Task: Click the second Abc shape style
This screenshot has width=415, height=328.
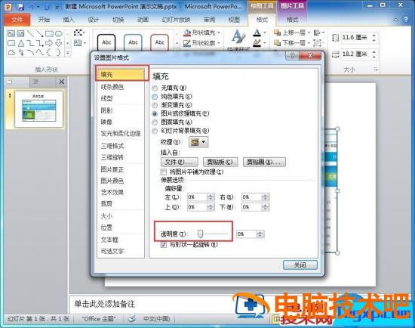Action: pos(133,42)
